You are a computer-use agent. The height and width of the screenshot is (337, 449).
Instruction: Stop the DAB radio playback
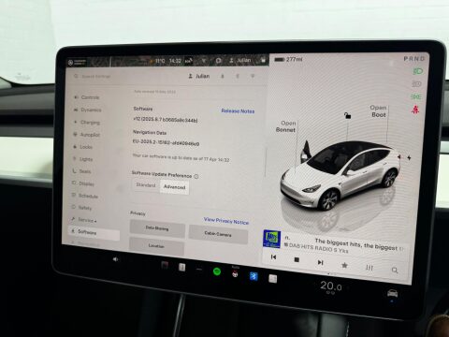[x=297, y=259]
